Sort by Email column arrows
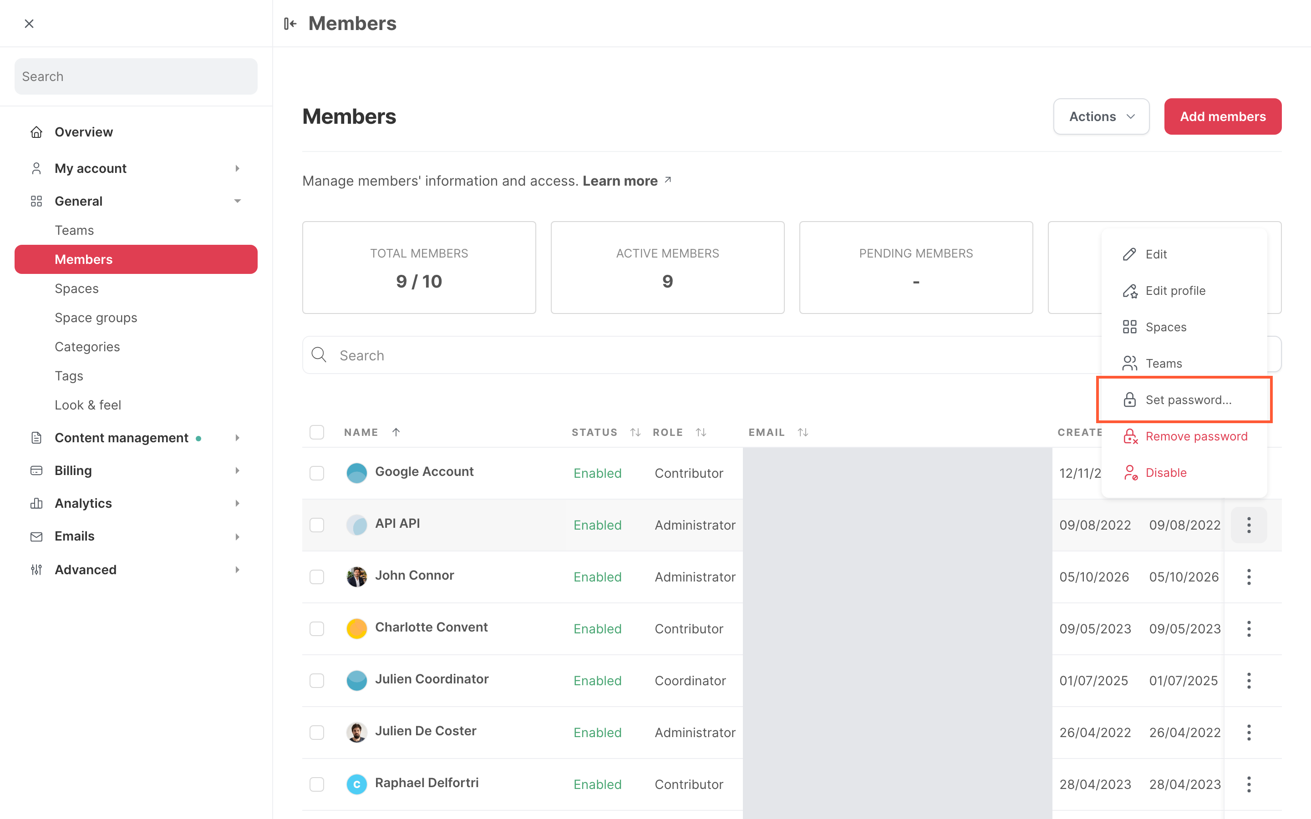 pyautogui.click(x=803, y=432)
